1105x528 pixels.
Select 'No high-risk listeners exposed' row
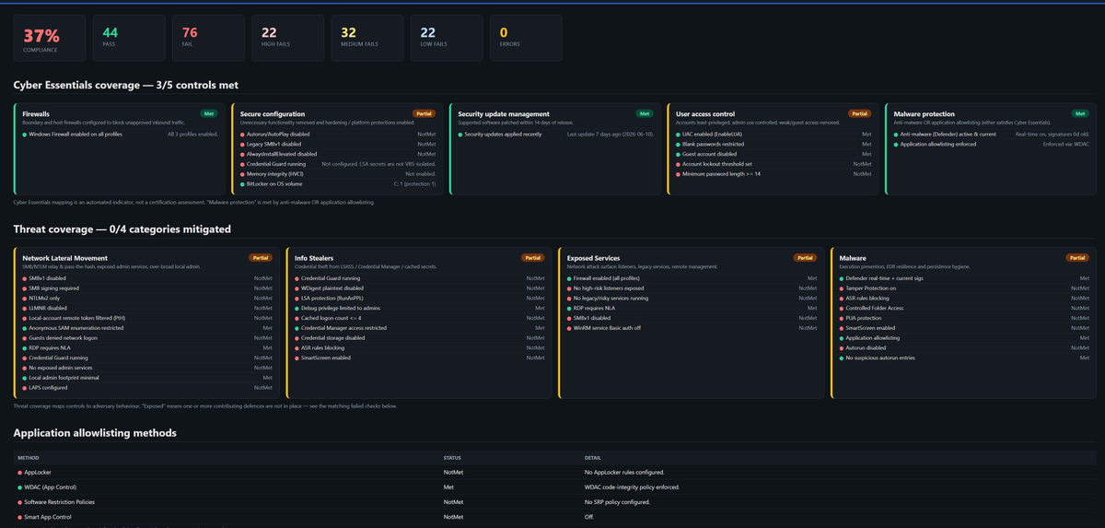click(692, 287)
